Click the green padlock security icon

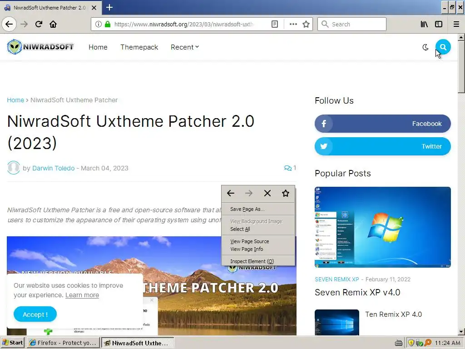coord(108,24)
